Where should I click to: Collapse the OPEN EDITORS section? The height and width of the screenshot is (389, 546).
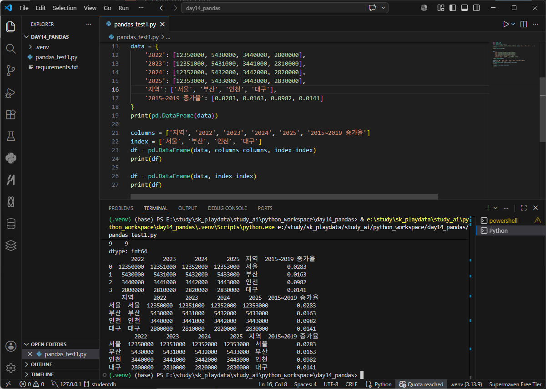[x=61, y=344]
